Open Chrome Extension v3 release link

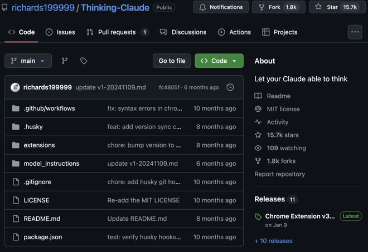tap(300, 216)
